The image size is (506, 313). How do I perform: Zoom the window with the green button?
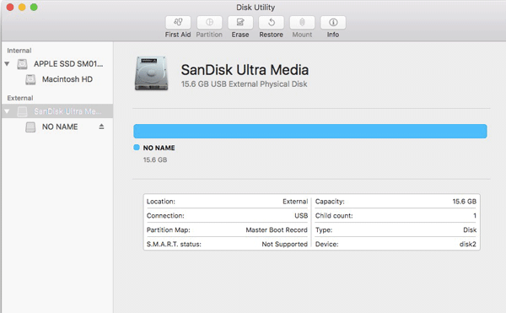click(x=34, y=7)
